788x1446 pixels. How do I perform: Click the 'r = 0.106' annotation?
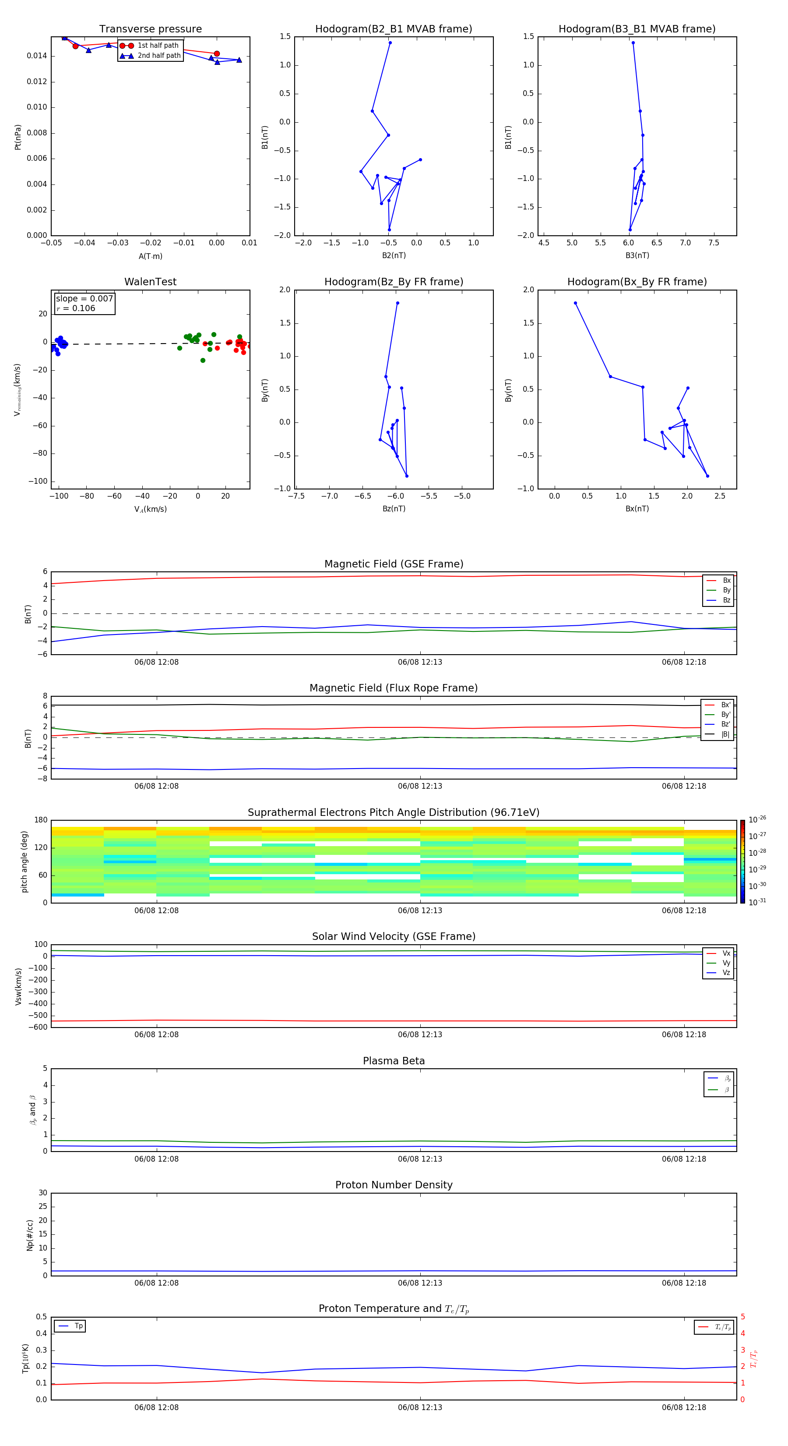tap(76, 308)
